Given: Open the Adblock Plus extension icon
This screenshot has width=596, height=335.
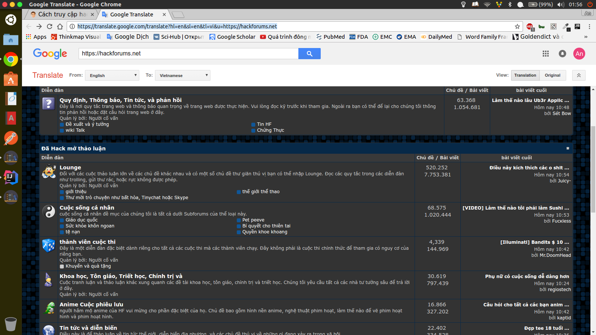Looking at the screenshot, I should pos(530,26).
